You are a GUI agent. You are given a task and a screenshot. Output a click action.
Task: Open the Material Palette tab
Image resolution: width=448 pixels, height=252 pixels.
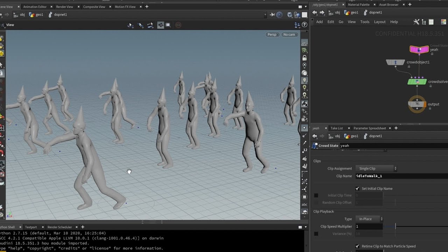359,5
